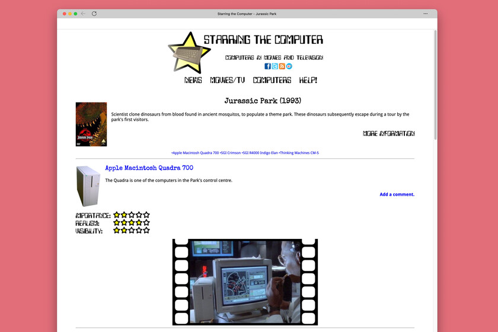Click the film synopsis about cloned dinosaurs
This screenshot has height=332, width=498.
point(260,117)
